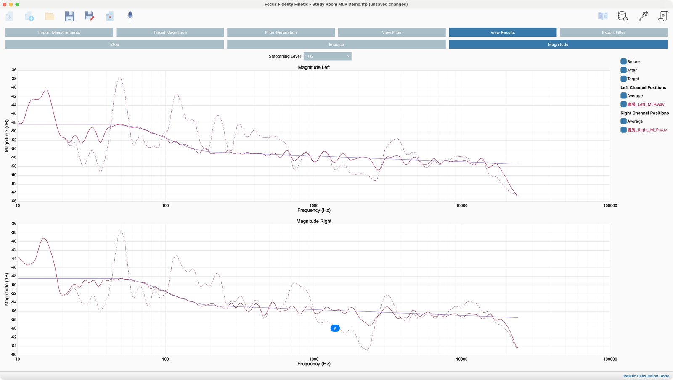Click the microphone icon in the toolbar
This screenshot has height=380, width=673.
click(x=130, y=16)
